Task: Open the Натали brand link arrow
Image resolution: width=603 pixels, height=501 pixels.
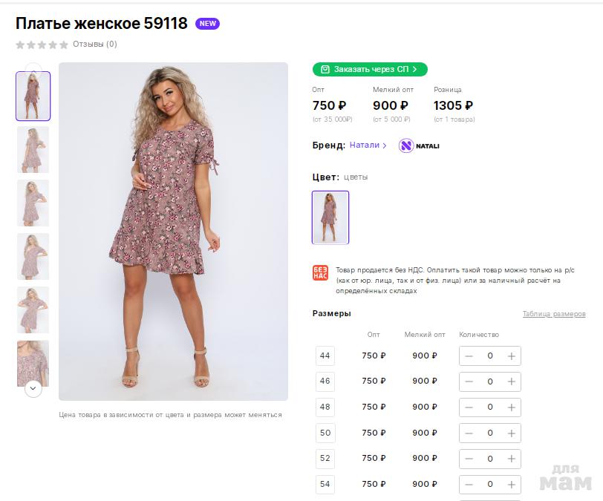Action: 385,145
